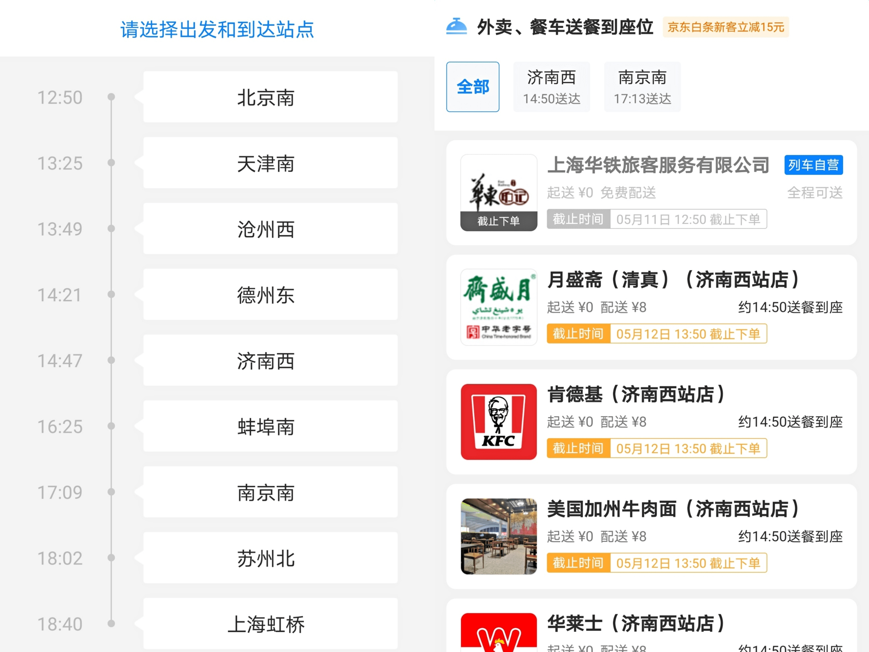The height and width of the screenshot is (652, 869).
Task: Click 请选择出发和到达站点 heading
Action: (217, 29)
